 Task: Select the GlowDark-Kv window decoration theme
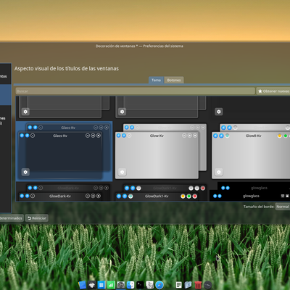coord(64,191)
